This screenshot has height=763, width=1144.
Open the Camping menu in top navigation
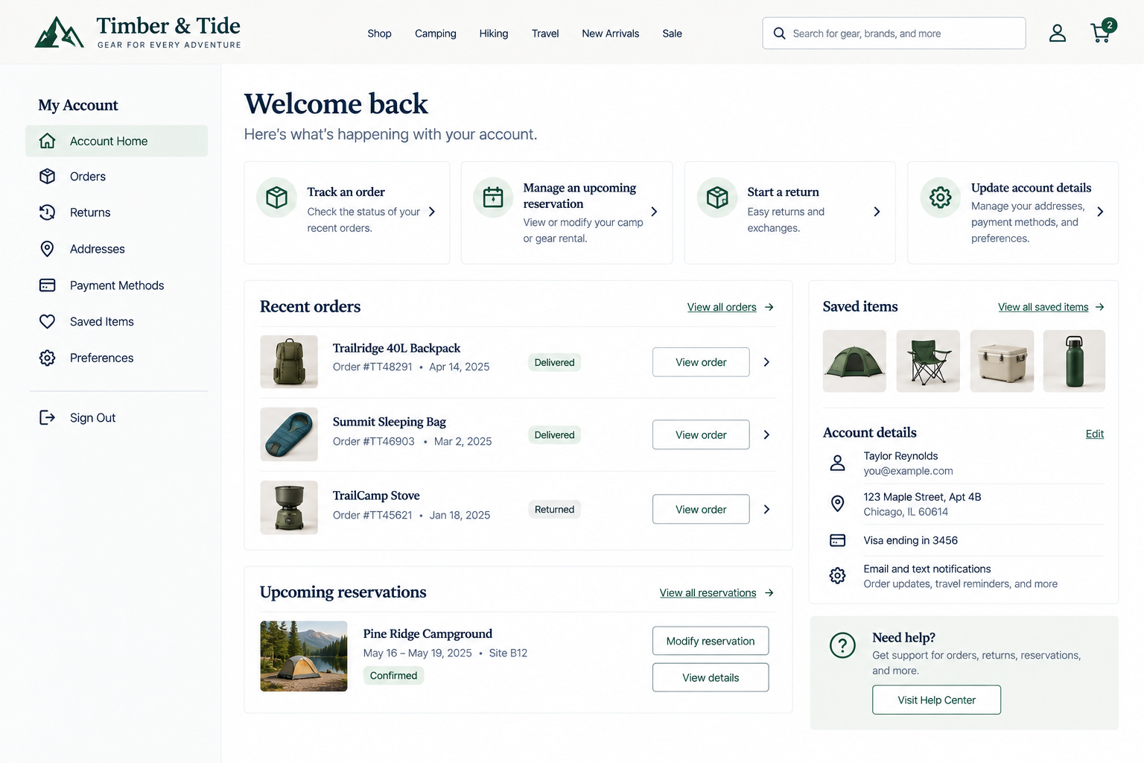click(x=435, y=34)
